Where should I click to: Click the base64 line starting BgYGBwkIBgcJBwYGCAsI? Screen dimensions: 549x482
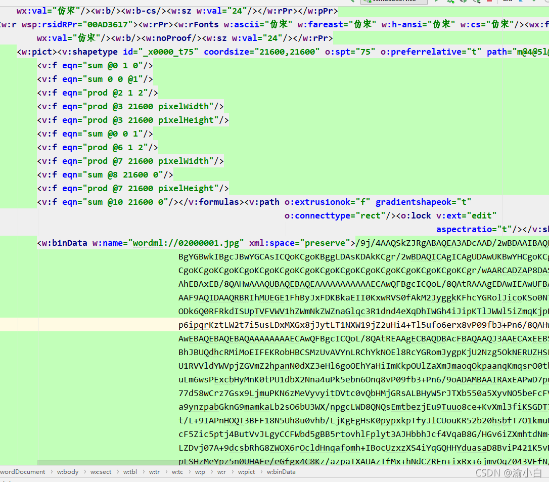point(363,257)
